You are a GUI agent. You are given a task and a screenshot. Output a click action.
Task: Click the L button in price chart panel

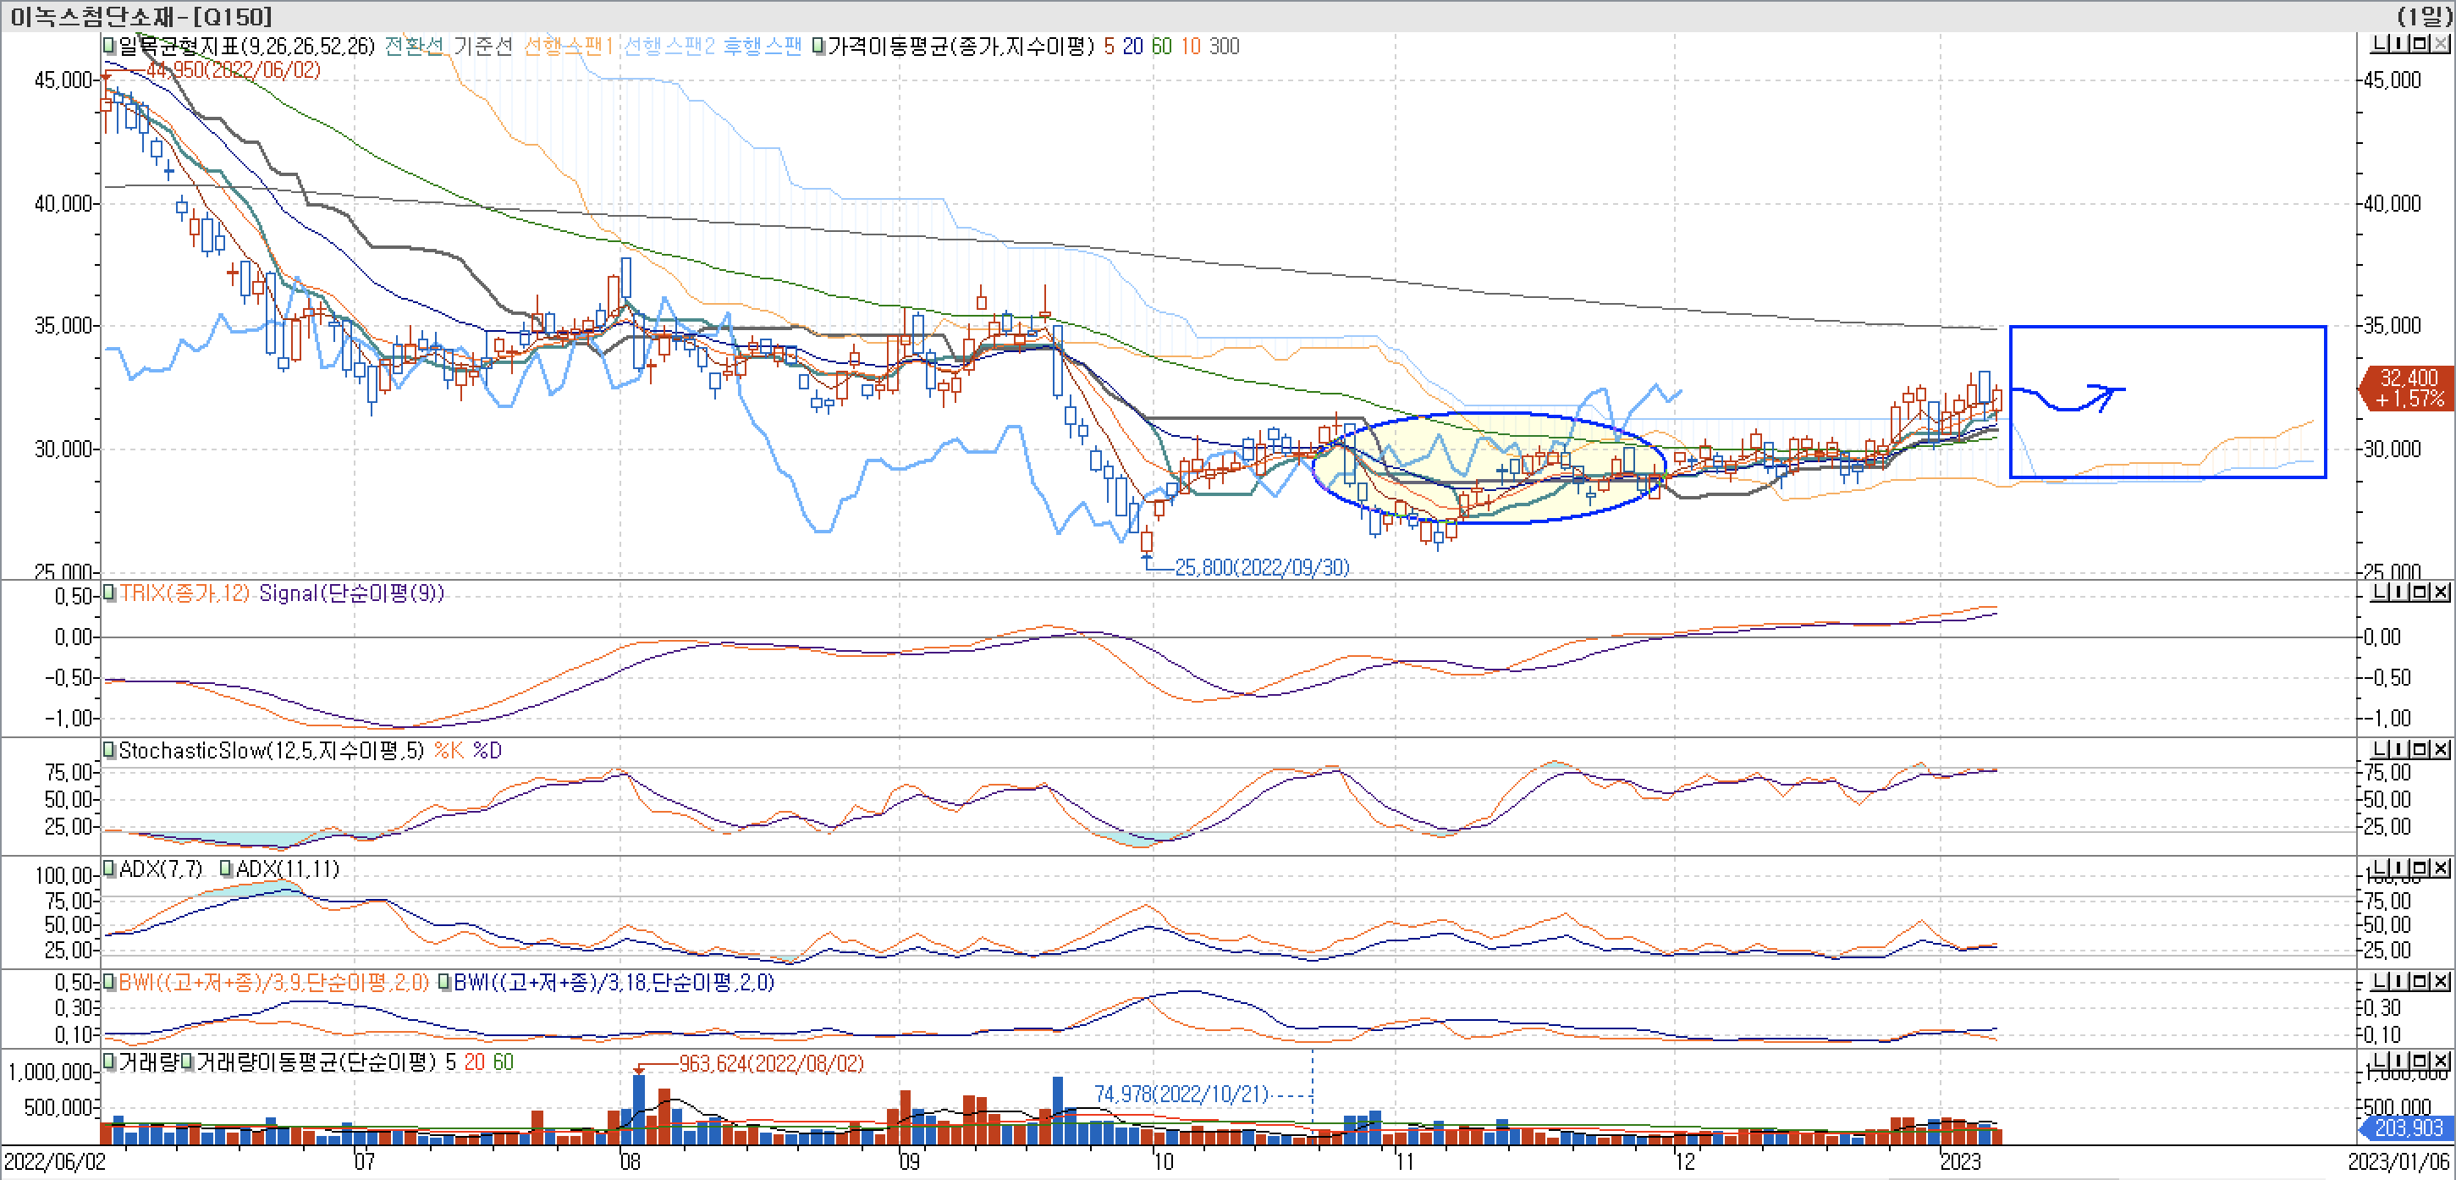coord(2378,44)
